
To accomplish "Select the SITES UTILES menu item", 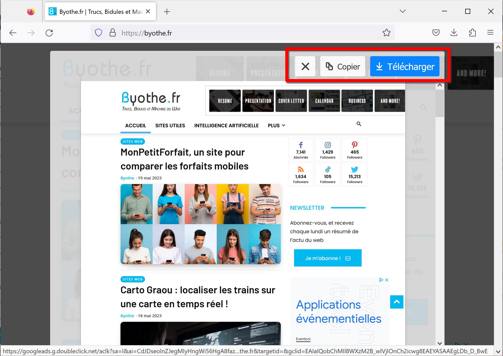I will pos(170,125).
